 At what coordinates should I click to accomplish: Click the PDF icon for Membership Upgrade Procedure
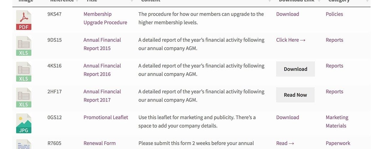point(24,20)
